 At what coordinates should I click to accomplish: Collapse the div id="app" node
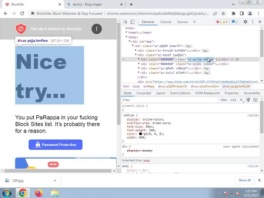point(129,41)
